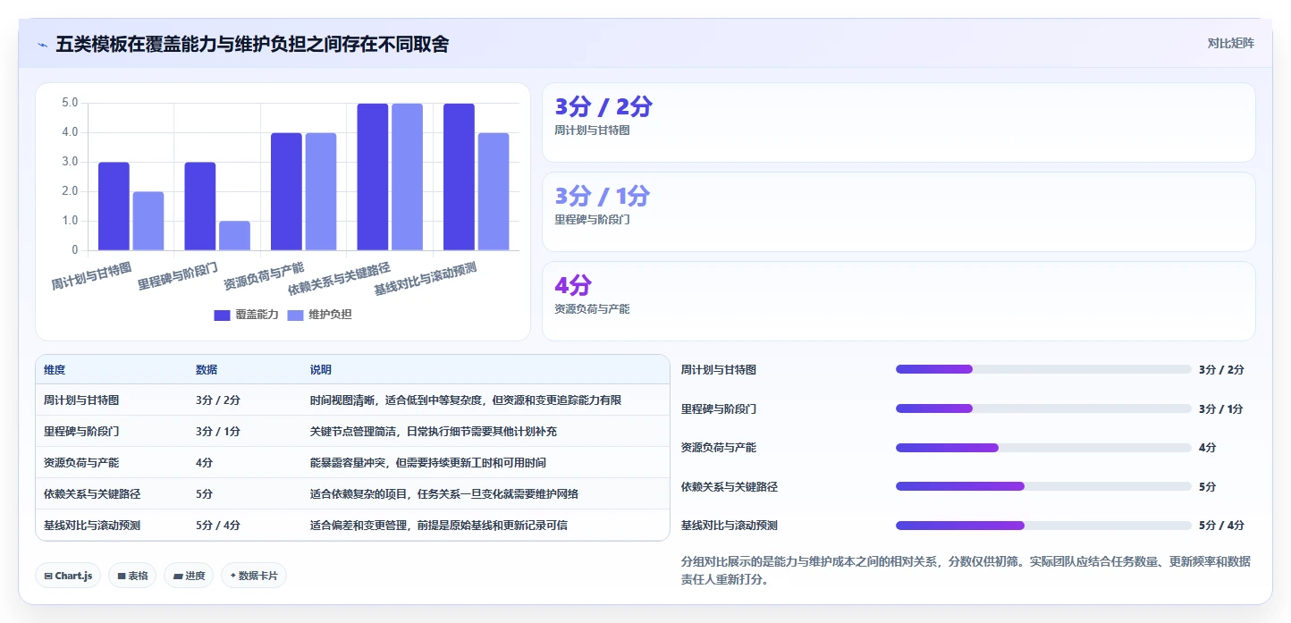Click the light 维护负担 bar for 里程碑与阶段门
The image size is (1291, 623).
tap(234, 236)
